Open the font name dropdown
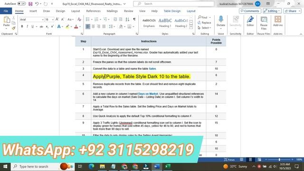The height and width of the screenshot is (171, 304). click(x=43, y=19)
